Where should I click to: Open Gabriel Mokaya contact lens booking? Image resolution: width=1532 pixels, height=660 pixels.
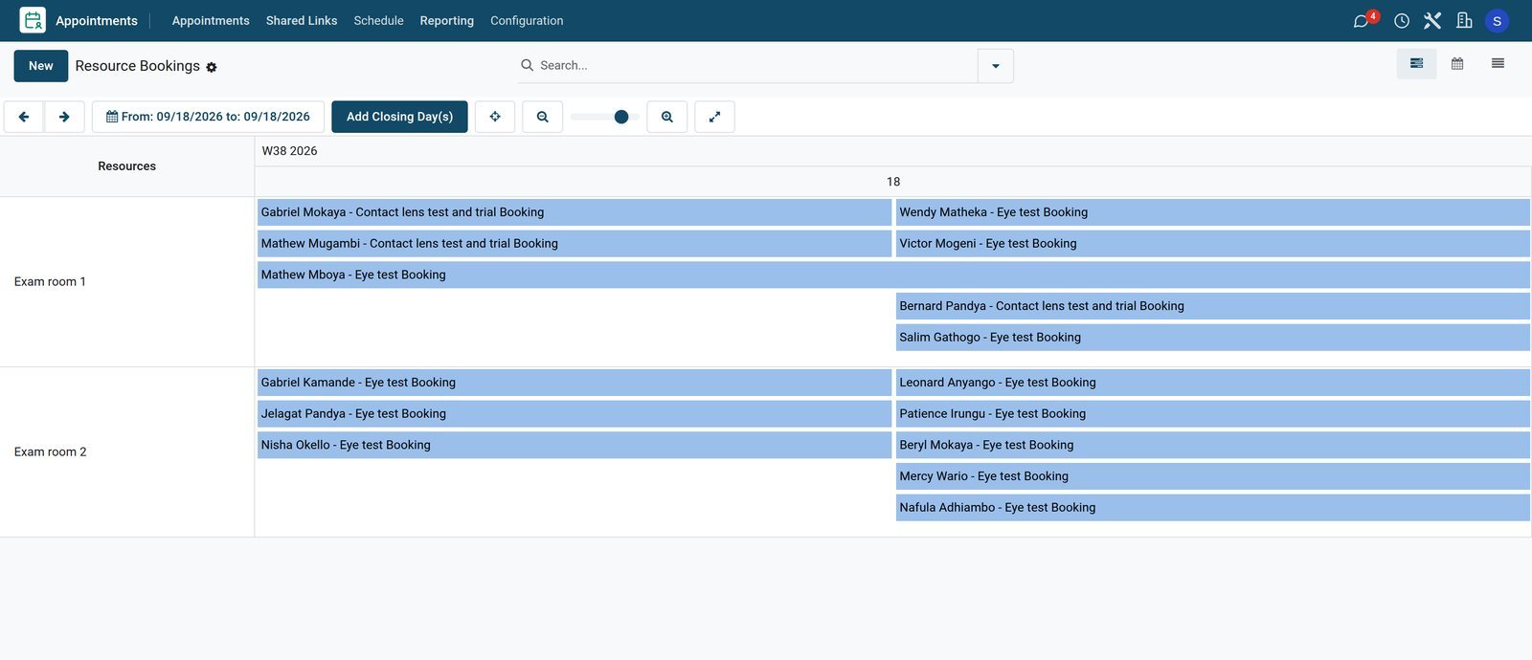(574, 212)
